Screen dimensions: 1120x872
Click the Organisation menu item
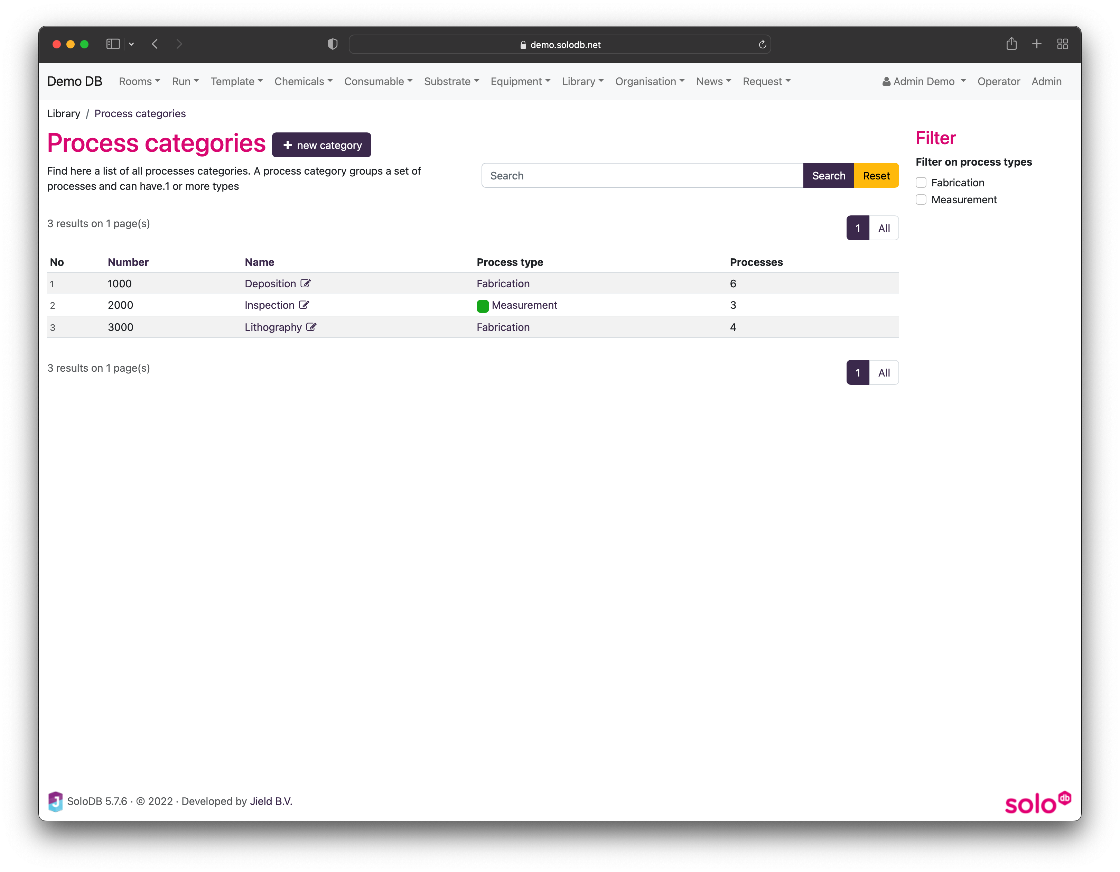click(x=650, y=81)
